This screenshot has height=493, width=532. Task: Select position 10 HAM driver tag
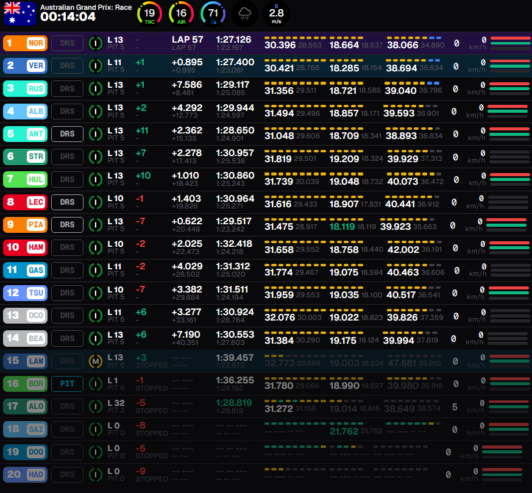click(x=25, y=247)
